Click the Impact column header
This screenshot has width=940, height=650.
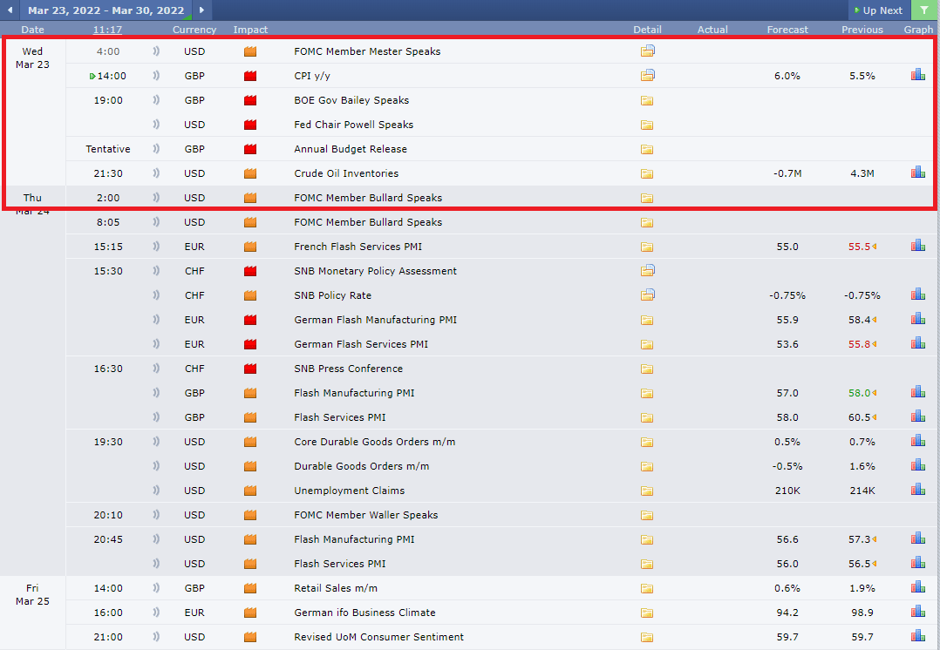(250, 30)
